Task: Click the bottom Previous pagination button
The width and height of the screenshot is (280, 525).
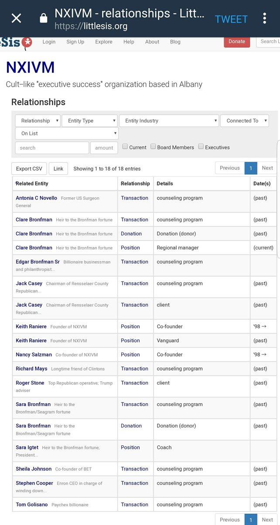Action: tap(230, 519)
